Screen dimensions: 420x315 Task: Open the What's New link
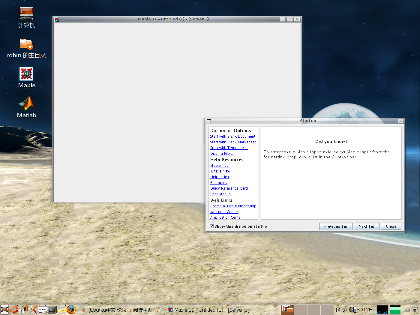pos(220,171)
